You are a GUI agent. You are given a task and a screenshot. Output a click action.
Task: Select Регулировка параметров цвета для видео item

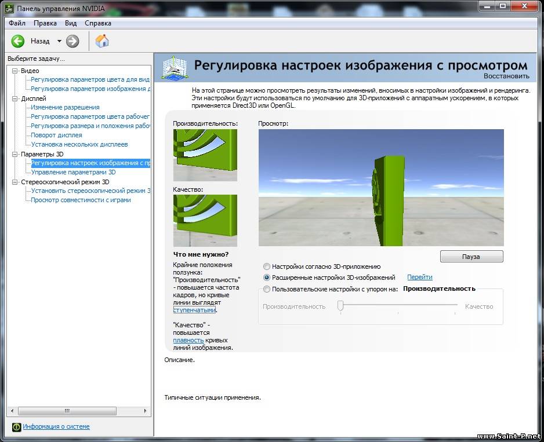coord(90,80)
